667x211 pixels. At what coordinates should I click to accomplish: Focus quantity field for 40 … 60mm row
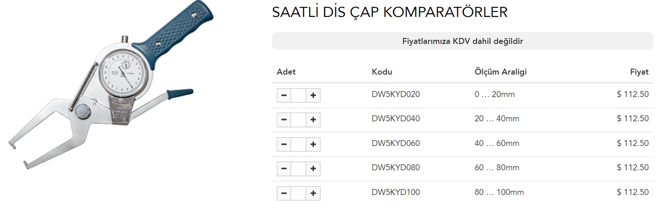pyautogui.click(x=298, y=144)
